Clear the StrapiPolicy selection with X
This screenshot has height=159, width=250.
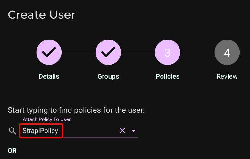point(122,130)
